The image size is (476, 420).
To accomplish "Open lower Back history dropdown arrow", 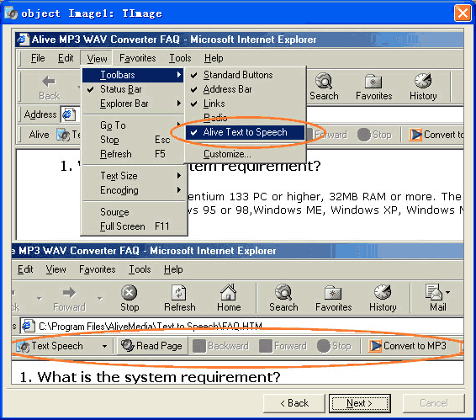I will click(40, 298).
